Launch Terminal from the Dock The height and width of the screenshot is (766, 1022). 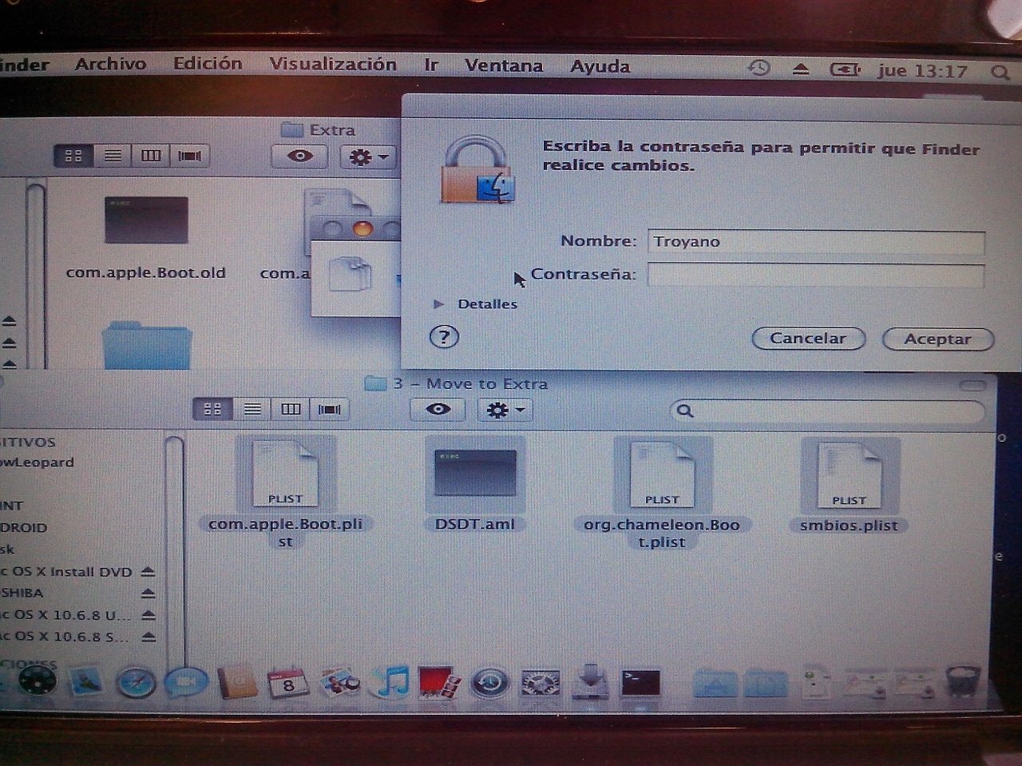pyautogui.click(x=641, y=683)
